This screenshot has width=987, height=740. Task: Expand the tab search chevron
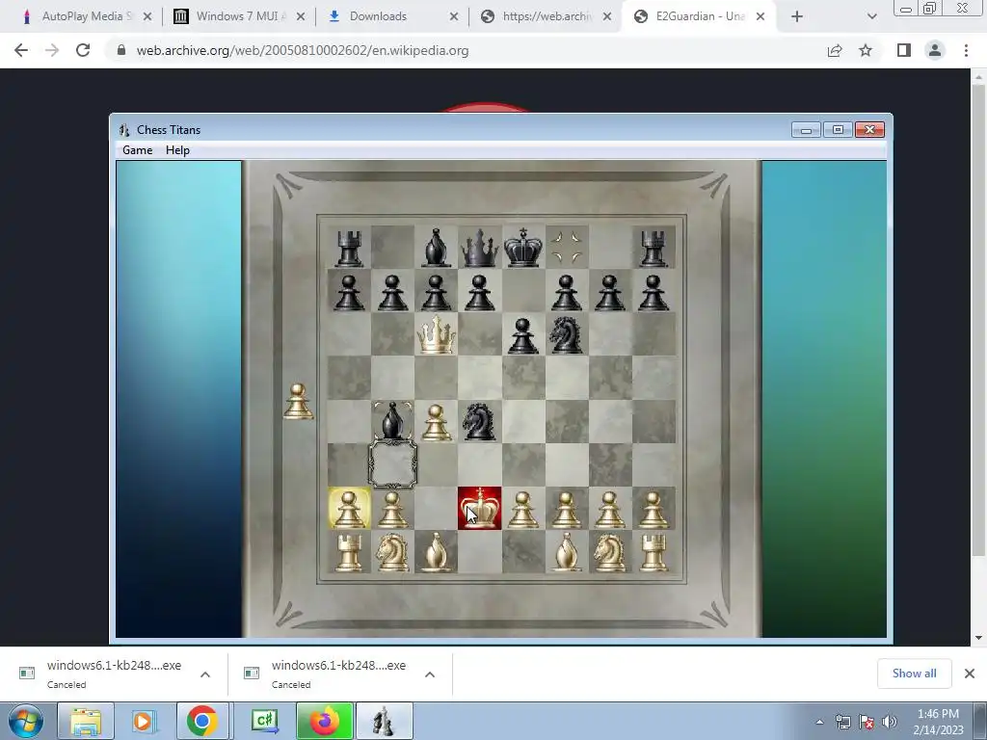tap(871, 16)
